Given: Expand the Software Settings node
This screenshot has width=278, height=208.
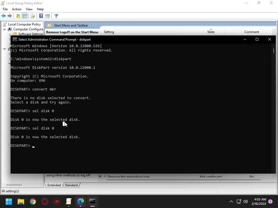Looking at the screenshot, I should click(10, 34).
